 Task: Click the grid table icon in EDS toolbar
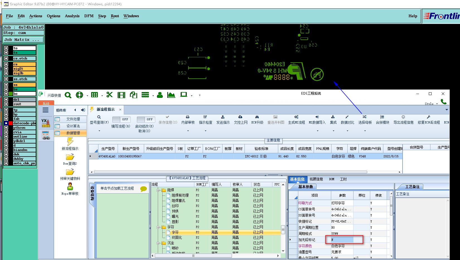click(x=95, y=95)
